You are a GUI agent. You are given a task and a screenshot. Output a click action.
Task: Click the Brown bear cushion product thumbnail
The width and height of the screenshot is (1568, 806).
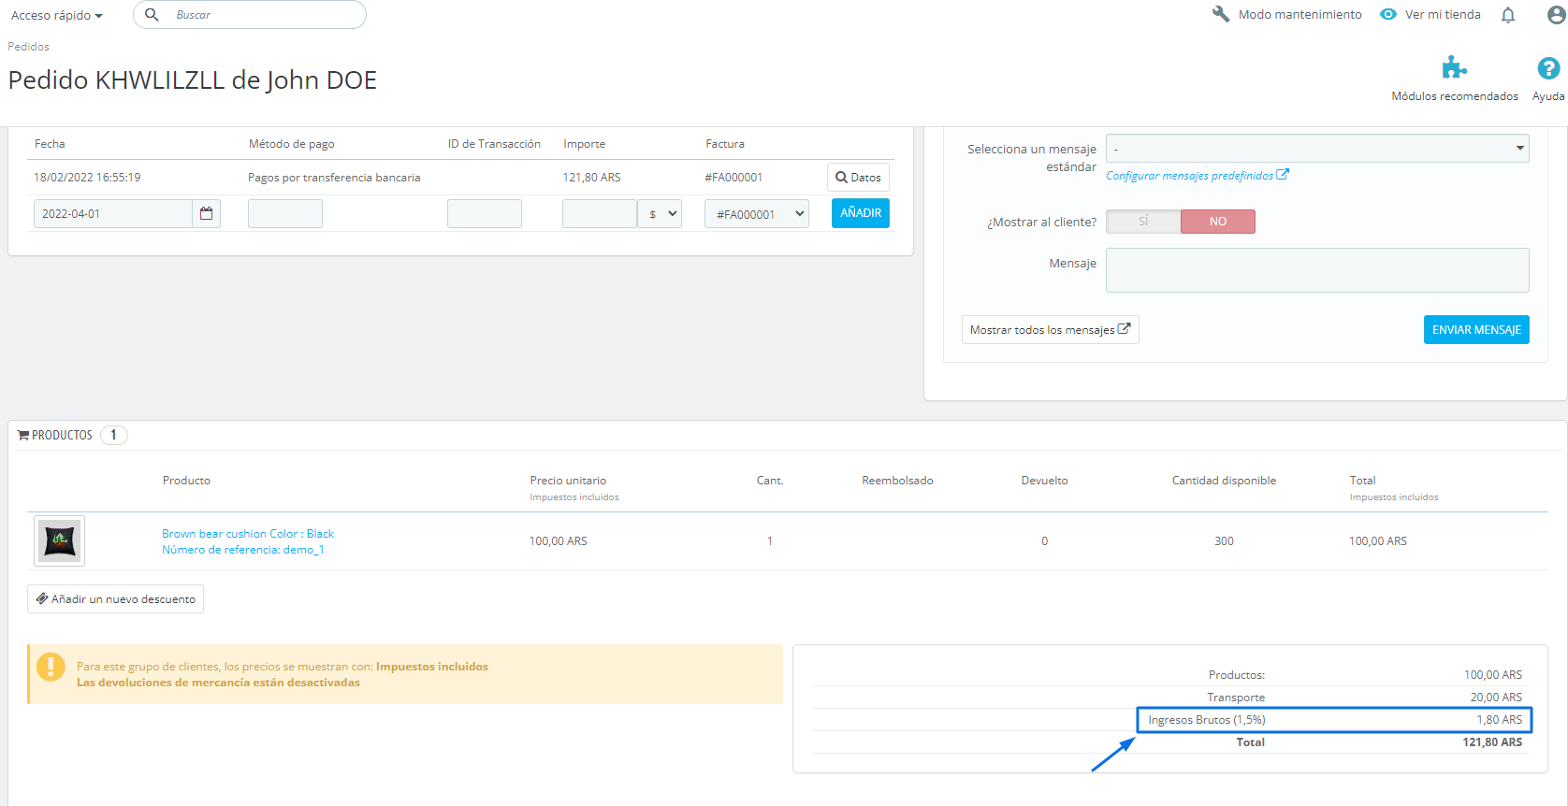pyautogui.click(x=60, y=540)
